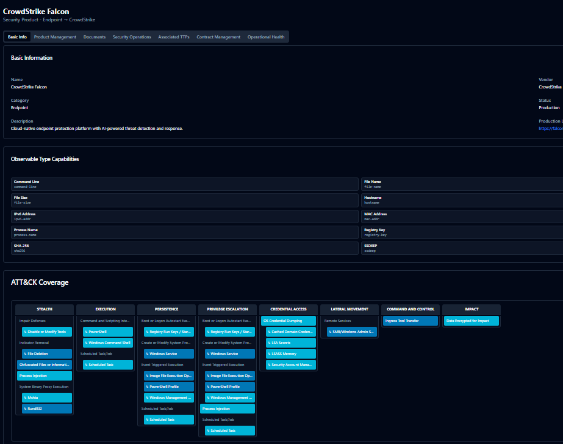Select the SSDEEP observable card
Screen dimensions: 563x444
(x=462, y=248)
